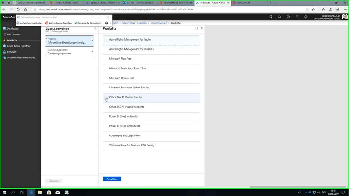
Task: Switch to news.ORF.at tab
Action: click(x=248, y=3)
